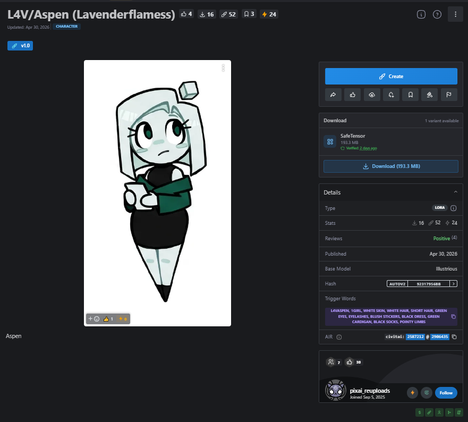Screen dimensions: 468x422
Task: Click the SafeTensor file icon in Download
Action: pyautogui.click(x=330, y=141)
